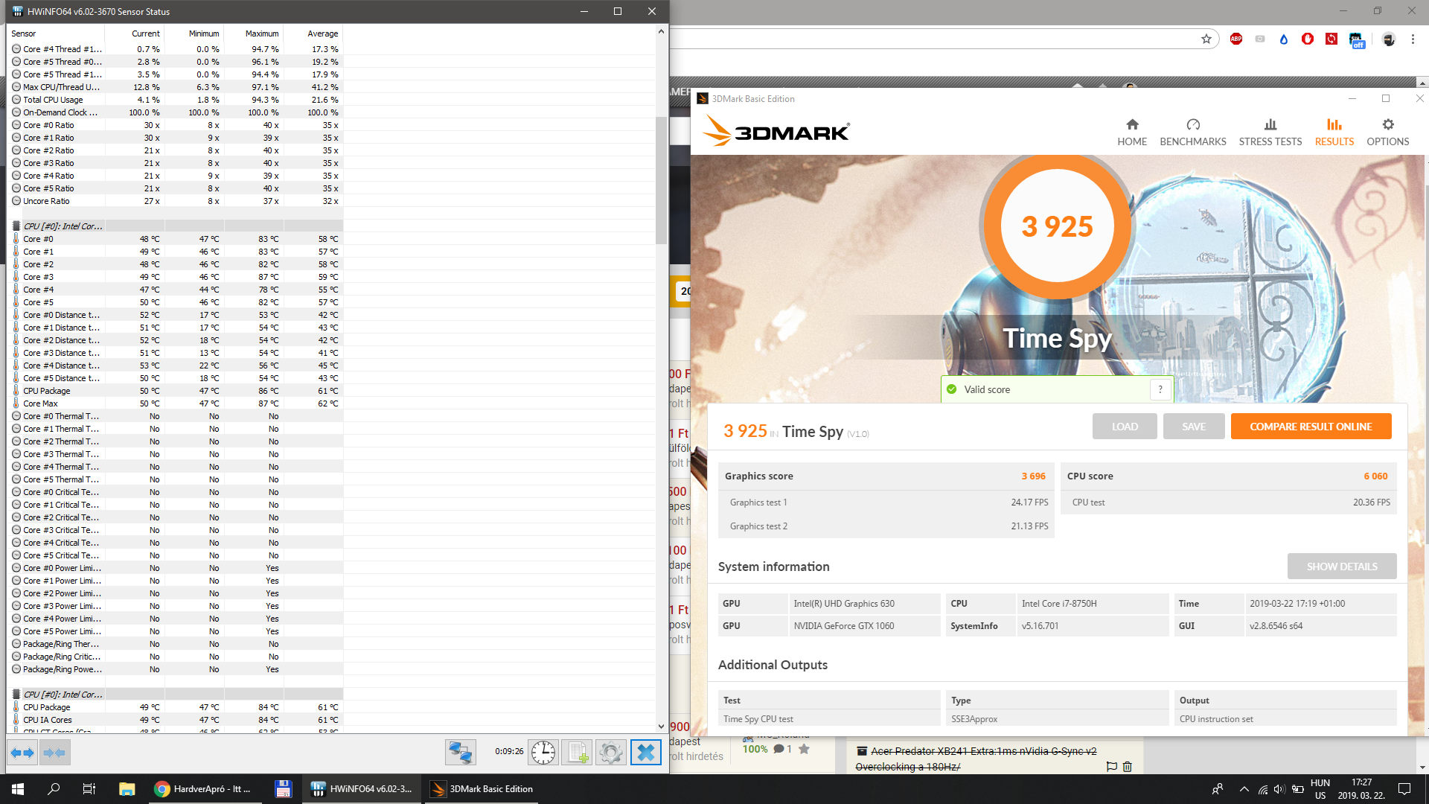
Task: Open Chrome three-dot menu
Action: tap(1413, 39)
